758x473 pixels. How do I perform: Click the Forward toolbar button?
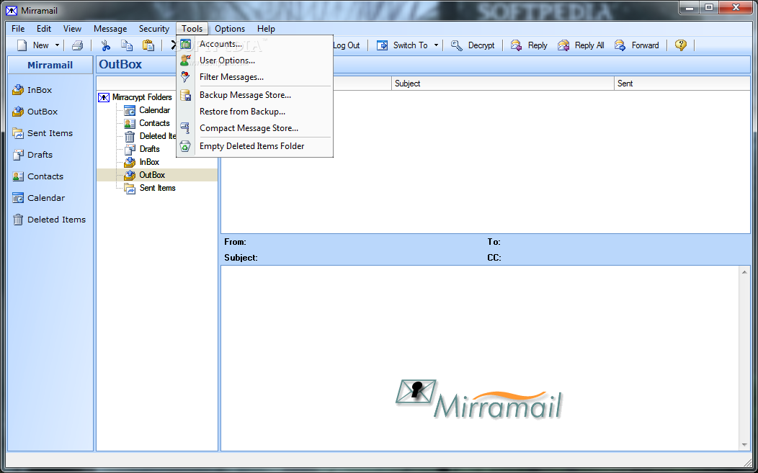pos(637,45)
